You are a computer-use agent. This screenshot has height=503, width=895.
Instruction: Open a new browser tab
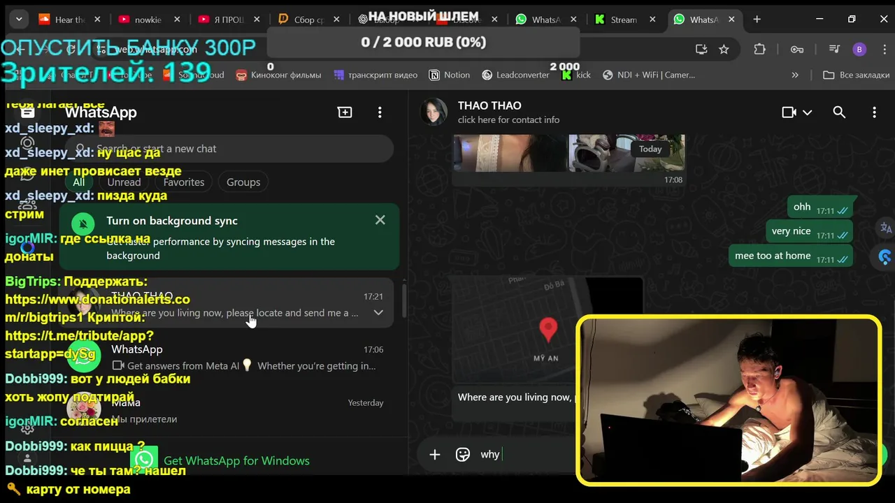(x=757, y=20)
